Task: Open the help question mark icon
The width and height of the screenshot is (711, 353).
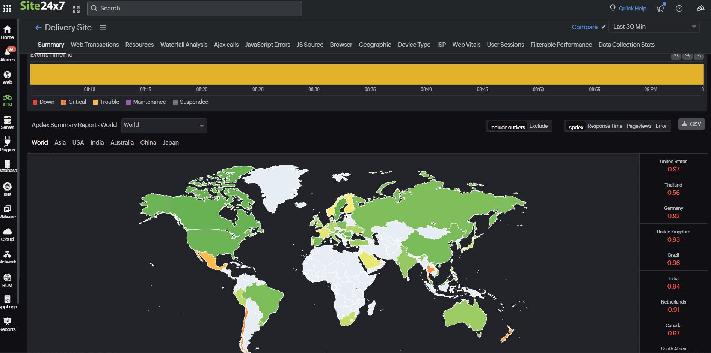Action: (x=679, y=8)
